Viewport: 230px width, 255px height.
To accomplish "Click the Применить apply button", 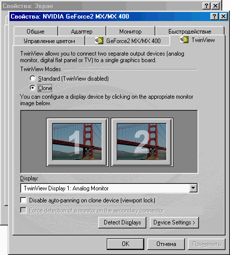I will tap(207, 244).
